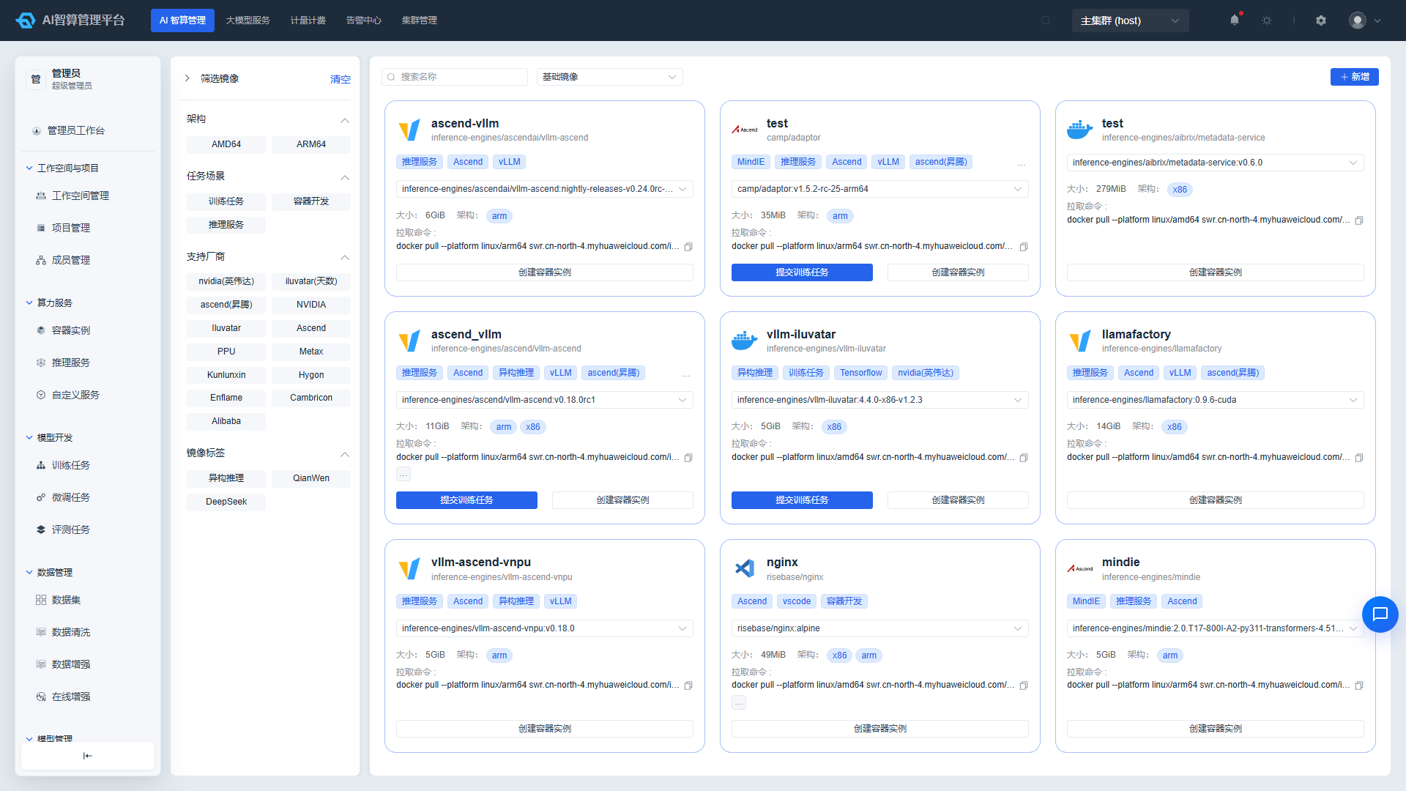
Task: Open the 管理员 profile card
Action: pyautogui.click(x=88, y=79)
